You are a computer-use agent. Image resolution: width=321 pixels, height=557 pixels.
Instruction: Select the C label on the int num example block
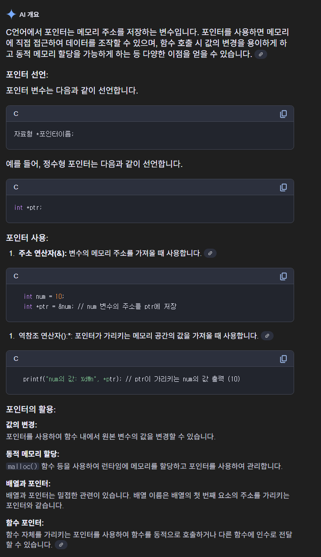point(15,276)
